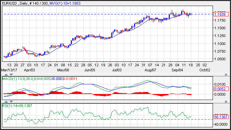
Task: Select the RSI(1) 14=56.1367 indicator label
Action: tap(17, 106)
